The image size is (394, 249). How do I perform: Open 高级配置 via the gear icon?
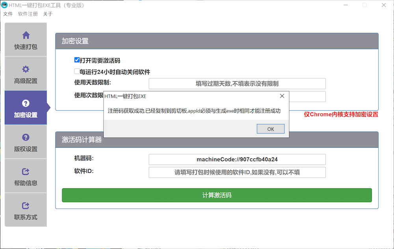click(x=26, y=69)
